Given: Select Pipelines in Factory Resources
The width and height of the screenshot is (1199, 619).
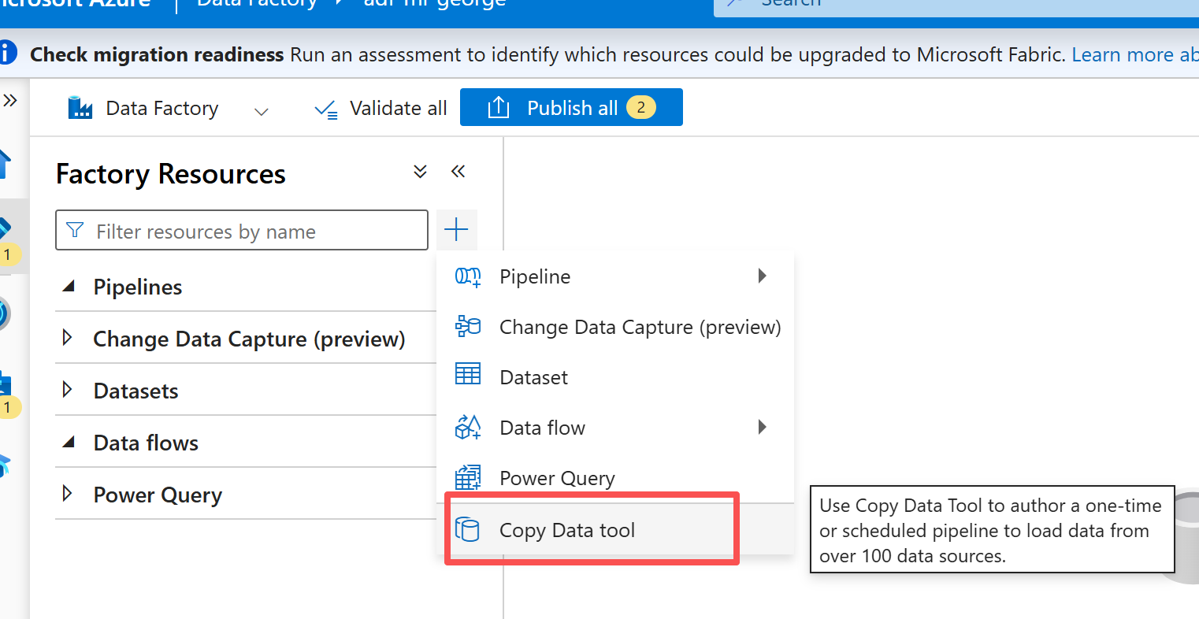Looking at the screenshot, I should coord(138,287).
